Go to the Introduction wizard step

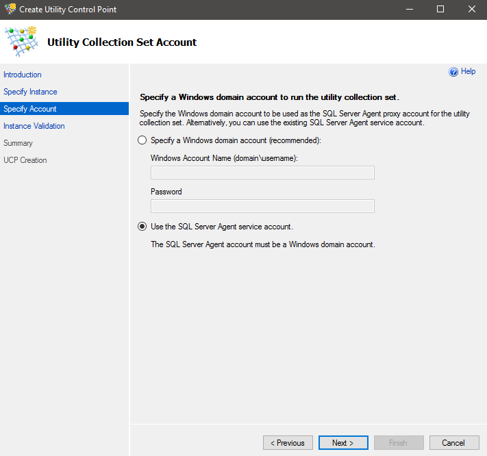(x=23, y=75)
